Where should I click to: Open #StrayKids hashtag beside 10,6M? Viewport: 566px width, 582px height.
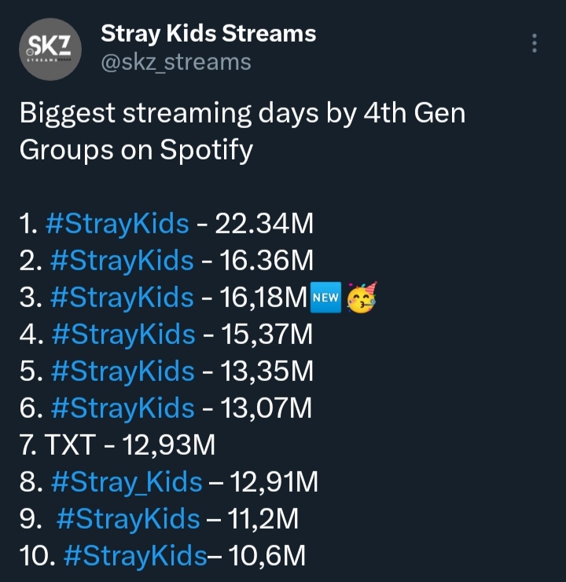pyautogui.click(x=135, y=555)
